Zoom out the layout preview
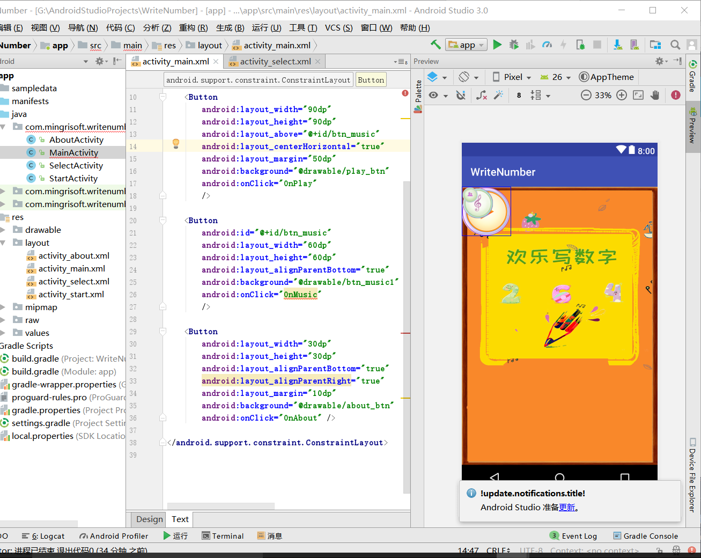This screenshot has width=701, height=558. point(586,95)
